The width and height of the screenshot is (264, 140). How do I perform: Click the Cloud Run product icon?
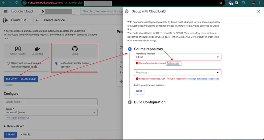click(x=5, y=20)
